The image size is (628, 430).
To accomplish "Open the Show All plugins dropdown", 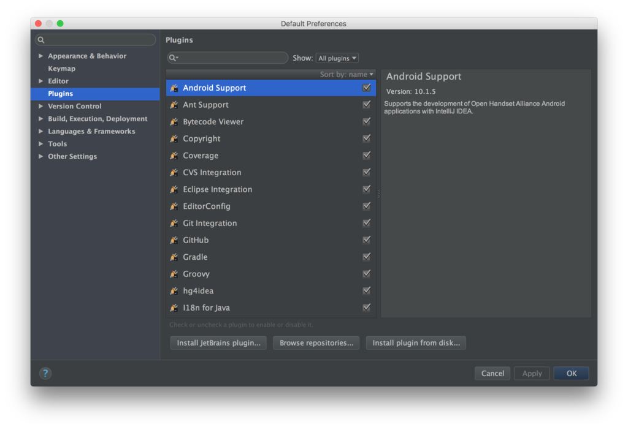I will tap(337, 58).
